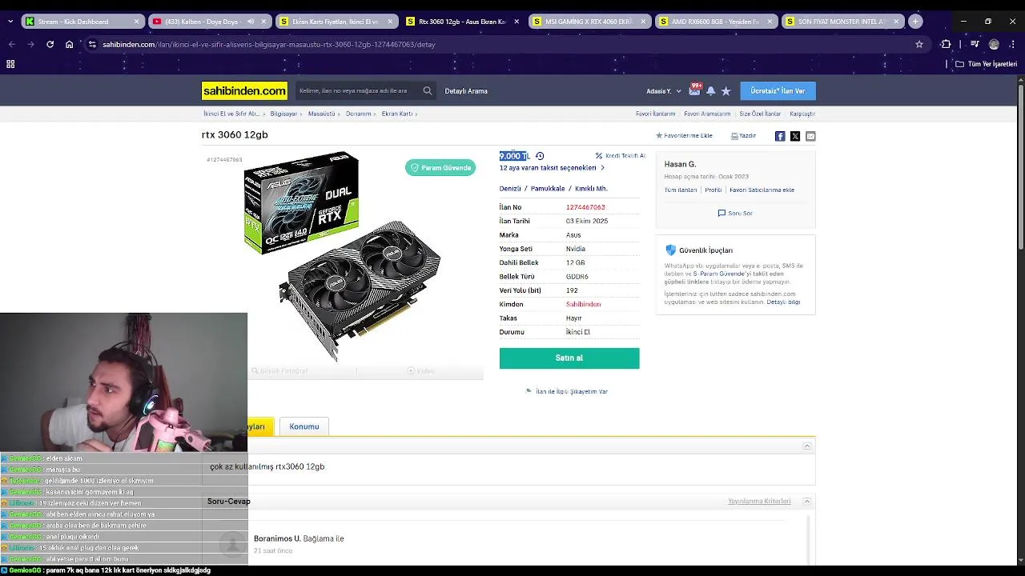The image size is (1025, 576).
Task: Click the sahibinden.com logo
Action: tap(244, 91)
